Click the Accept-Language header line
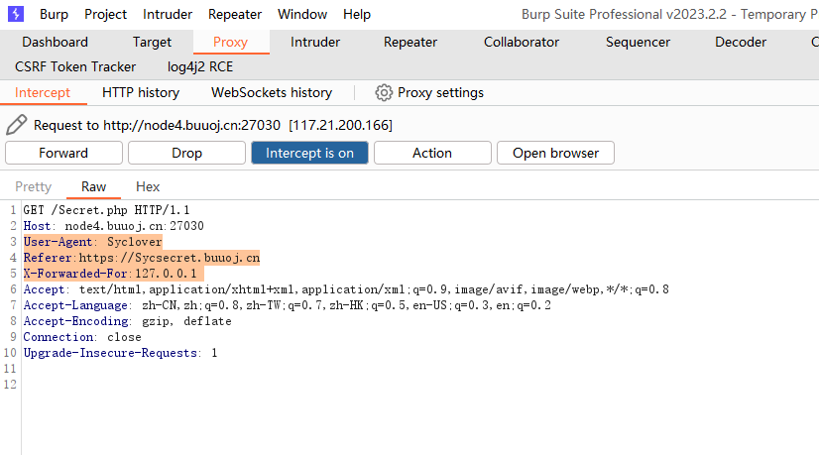Viewport: 819px width, 455px height. point(287,305)
